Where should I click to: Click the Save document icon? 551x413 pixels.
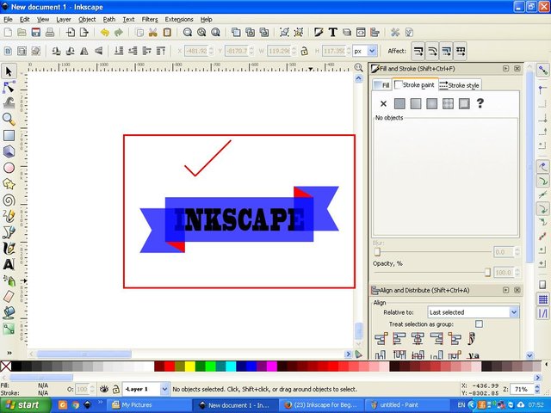(x=36, y=33)
